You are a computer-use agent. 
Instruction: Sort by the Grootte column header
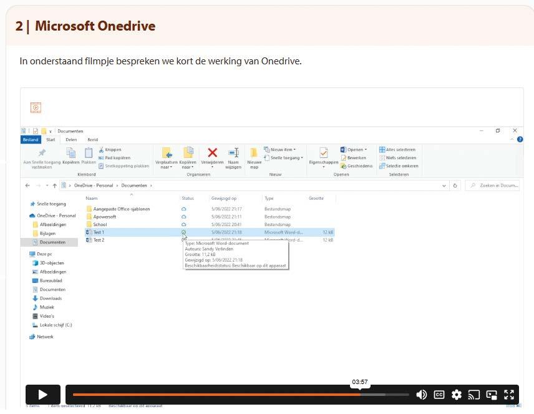point(316,198)
